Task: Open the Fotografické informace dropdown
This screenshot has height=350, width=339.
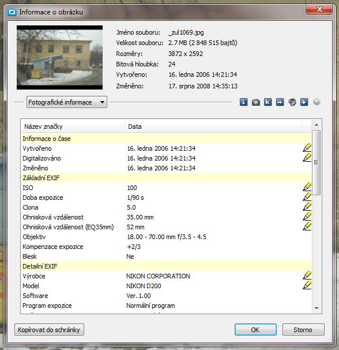Action: pos(67,102)
